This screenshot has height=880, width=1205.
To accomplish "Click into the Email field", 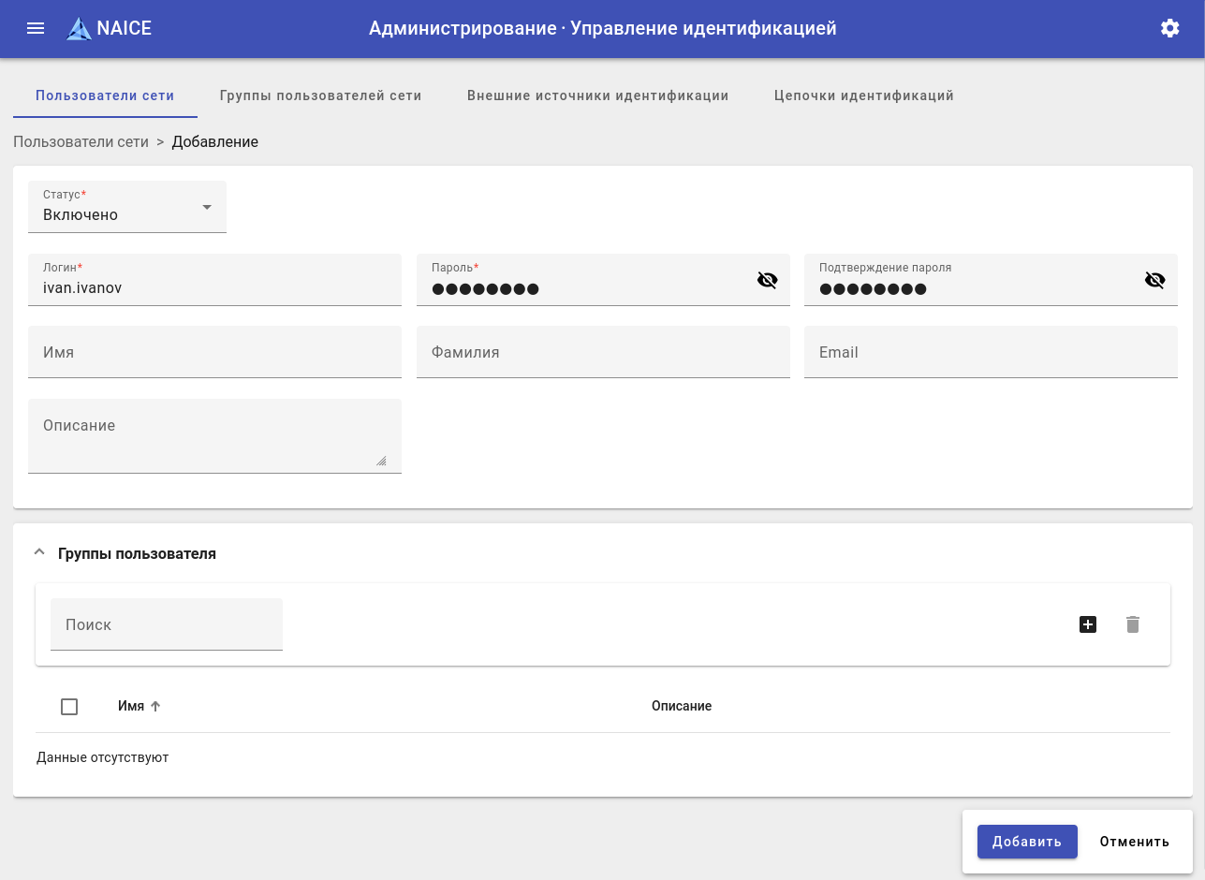I will click(991, 352).
